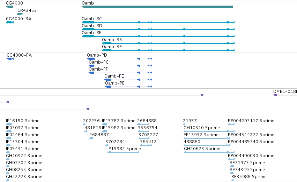
Task: Click feature 2684888
Action: (147, 121)
